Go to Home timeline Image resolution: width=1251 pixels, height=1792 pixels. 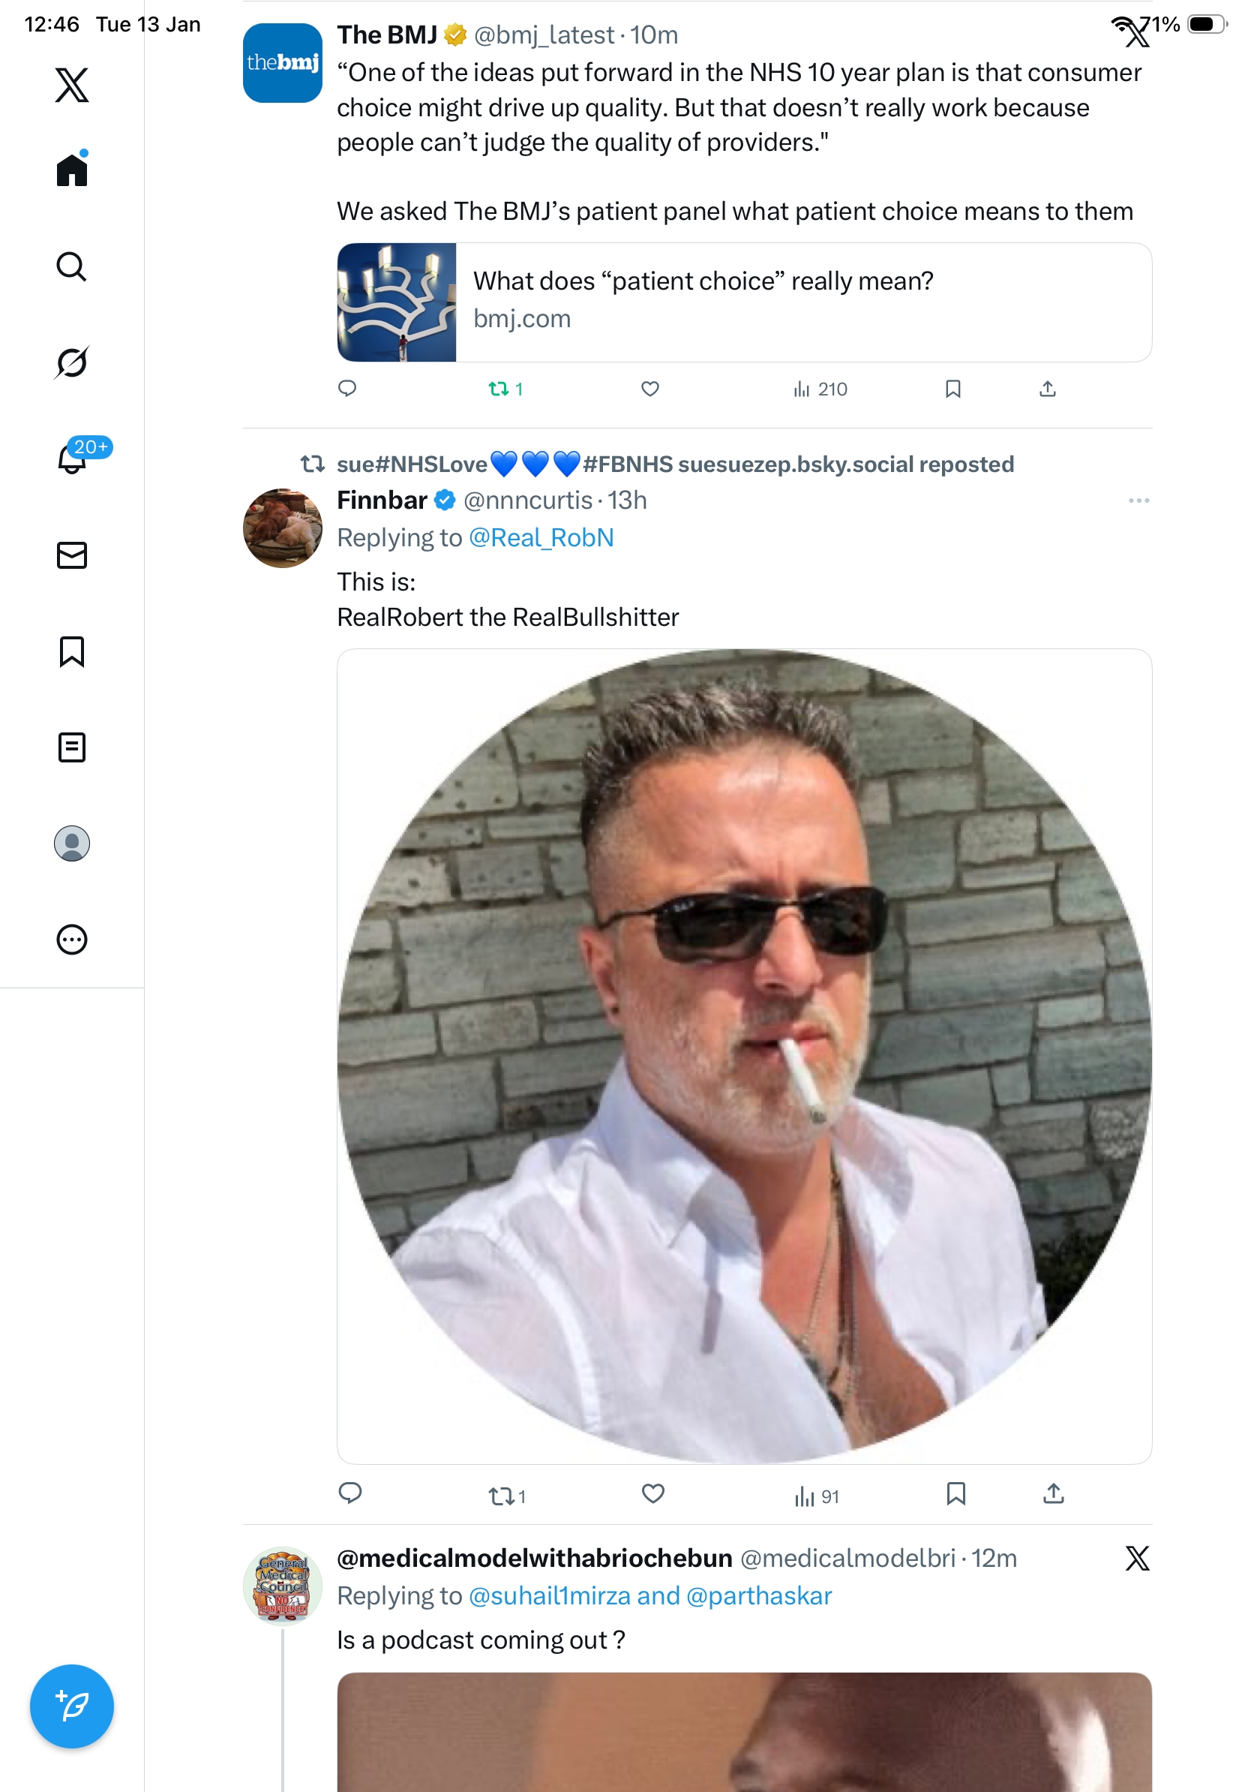[x=72, y=170]
